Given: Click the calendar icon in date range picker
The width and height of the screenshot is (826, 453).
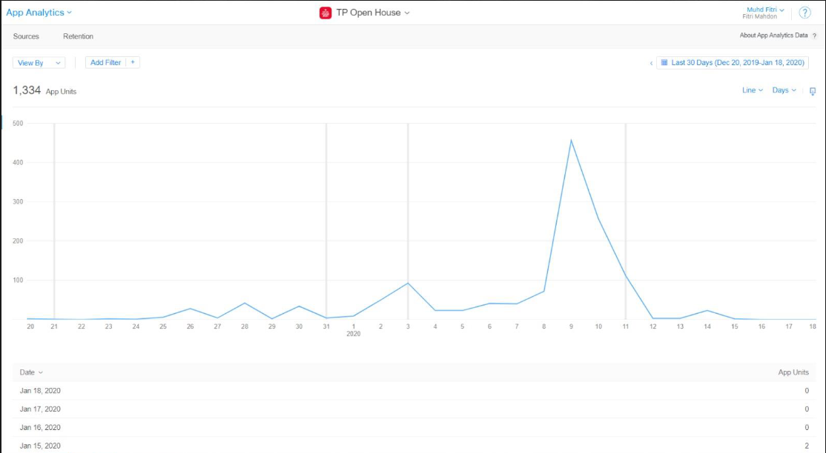Looking at the screenshot, I should tap(664, 63).
